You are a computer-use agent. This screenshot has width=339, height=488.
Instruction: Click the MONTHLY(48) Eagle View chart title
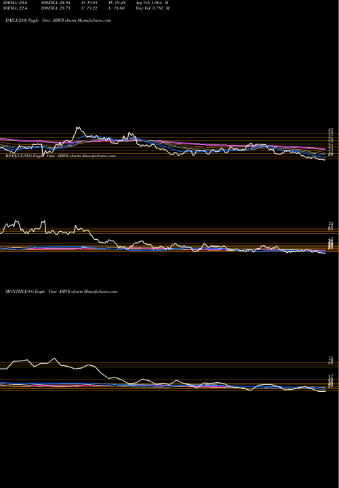(61, 291)
